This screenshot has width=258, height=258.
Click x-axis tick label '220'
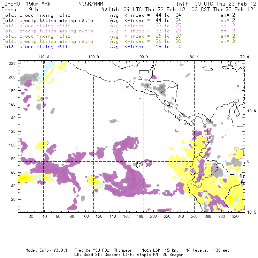click(x=167, y=217)
